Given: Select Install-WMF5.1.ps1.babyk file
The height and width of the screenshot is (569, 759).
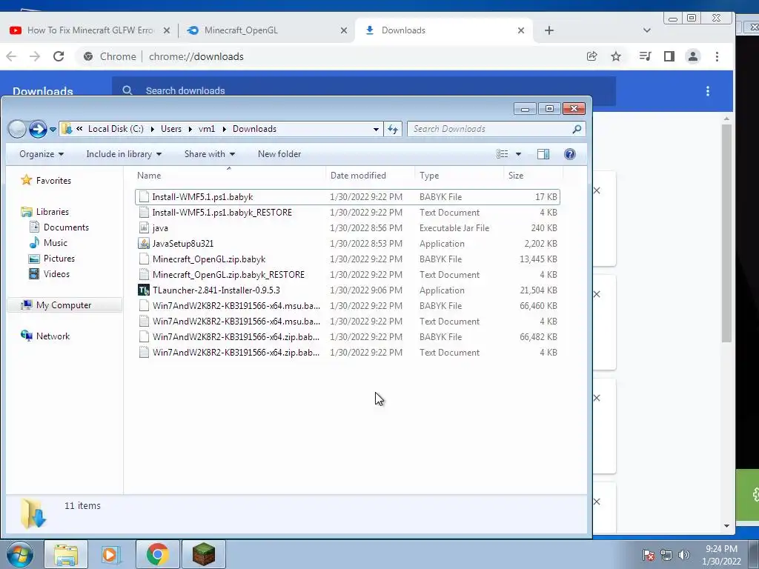Looking at the screenshot, I should tap(348, 197).
